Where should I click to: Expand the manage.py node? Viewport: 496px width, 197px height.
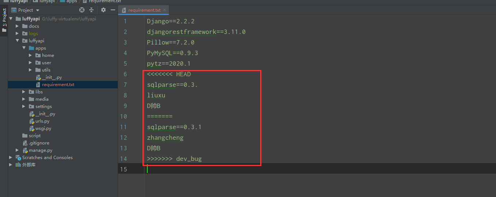pyautogui.click(x=17, y=150)
